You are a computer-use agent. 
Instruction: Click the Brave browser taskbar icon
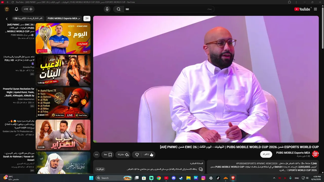[233, 178]
